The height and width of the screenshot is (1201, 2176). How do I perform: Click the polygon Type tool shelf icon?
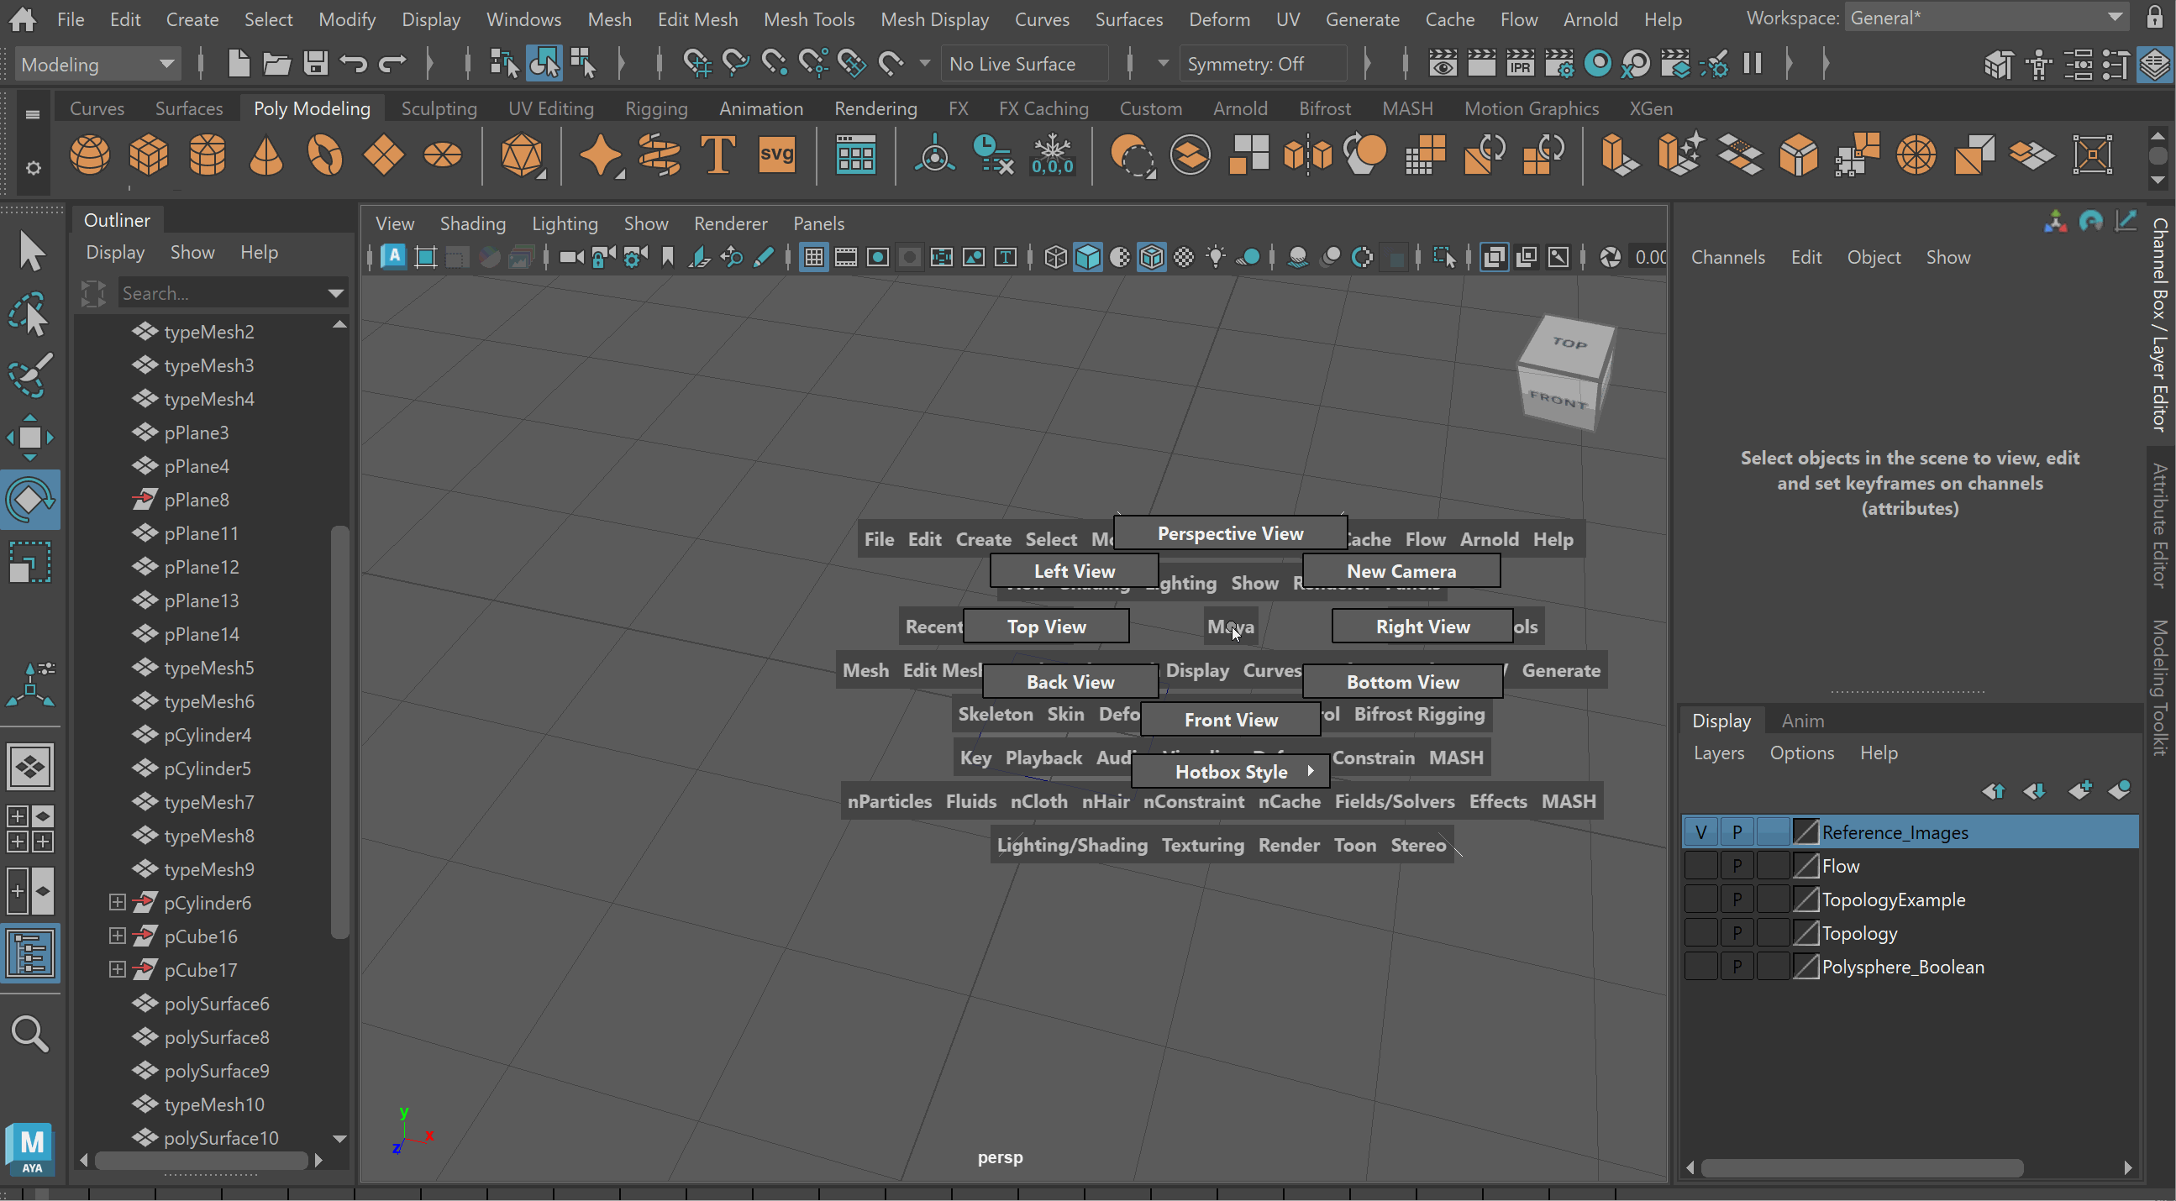tap(717, 155)
